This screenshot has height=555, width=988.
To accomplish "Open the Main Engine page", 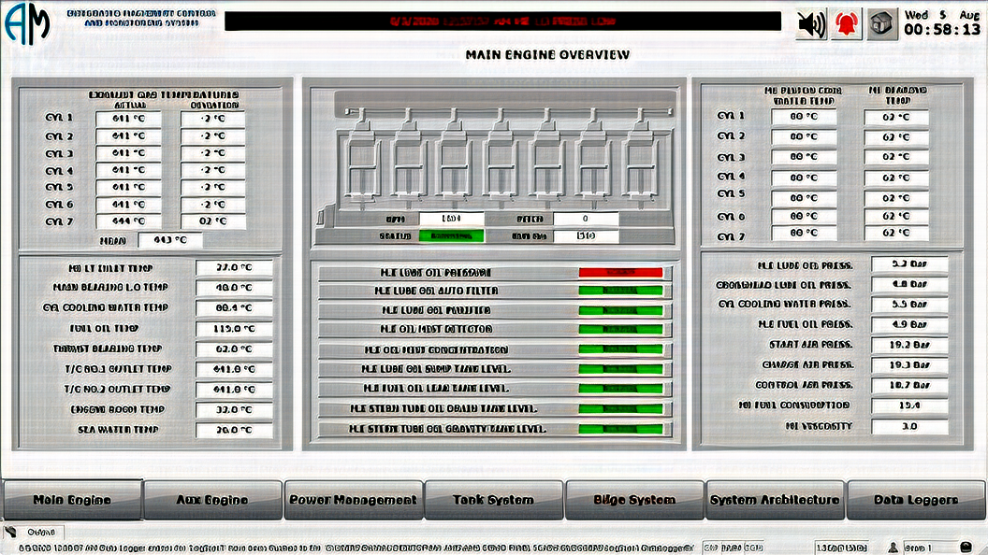I will pos(72,500).
